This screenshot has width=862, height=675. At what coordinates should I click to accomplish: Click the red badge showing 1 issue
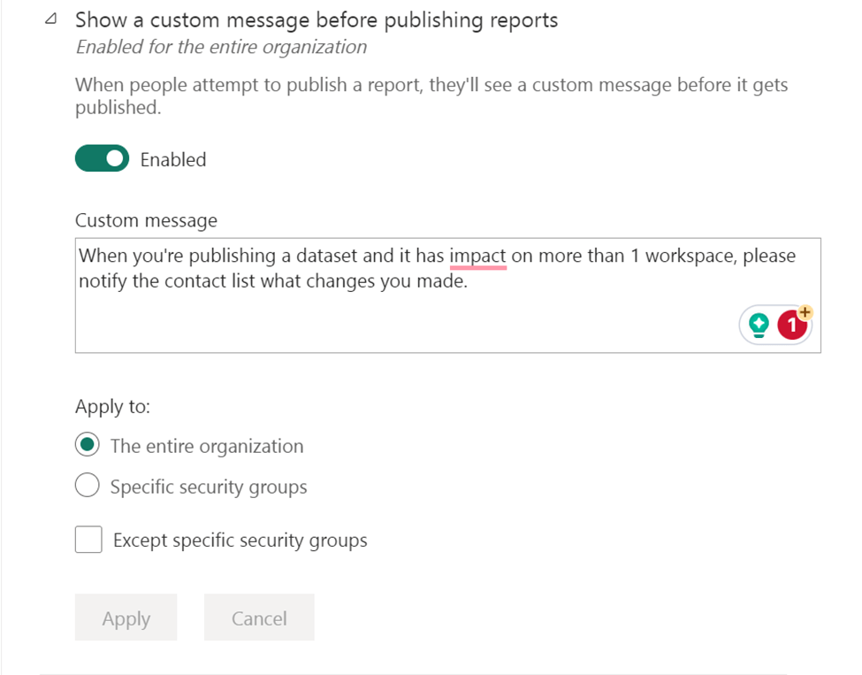(792, 326)
